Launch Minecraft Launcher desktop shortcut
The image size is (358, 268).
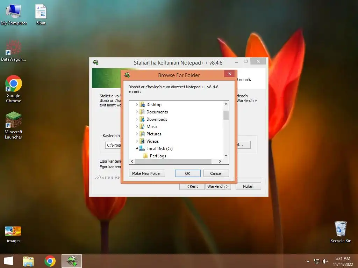14,125
